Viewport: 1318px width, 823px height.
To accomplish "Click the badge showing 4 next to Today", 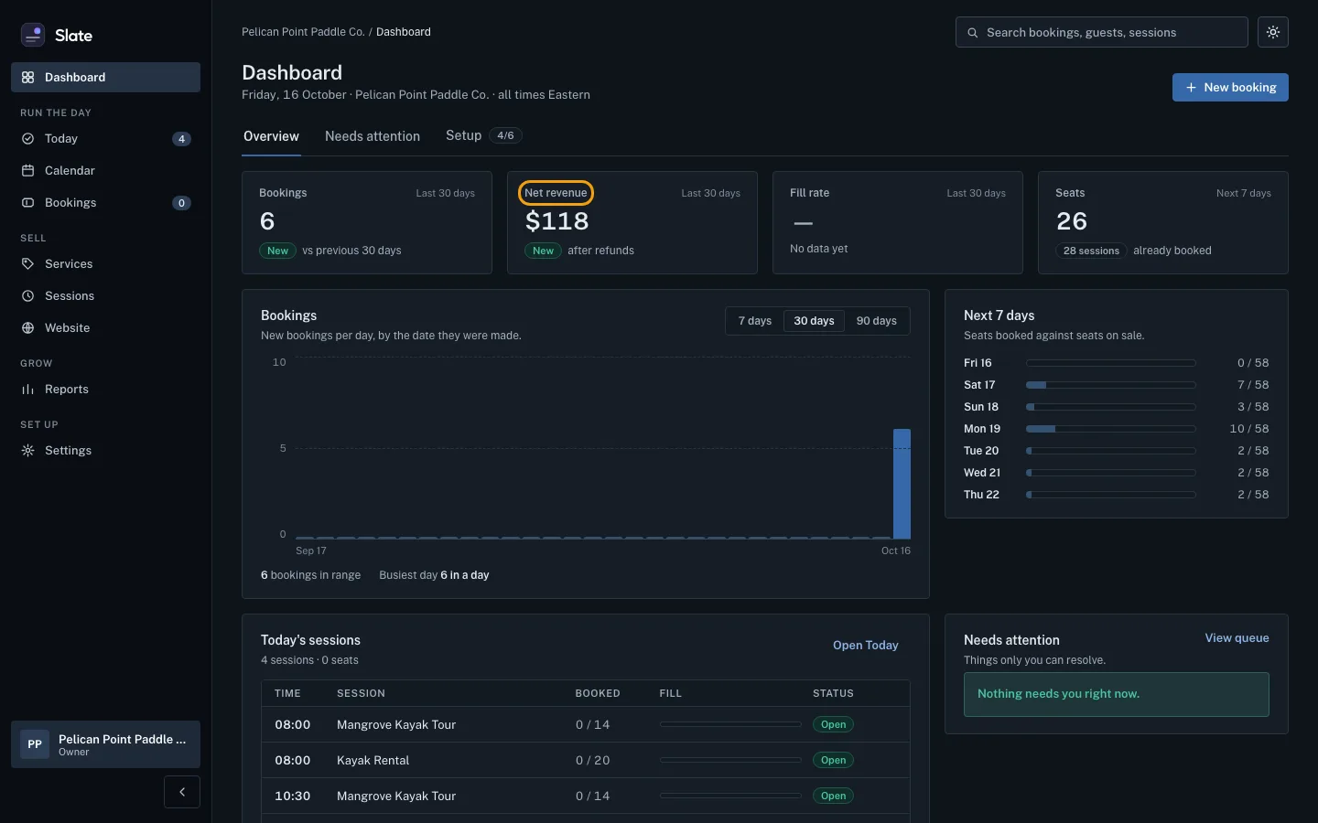I will 182,139.
